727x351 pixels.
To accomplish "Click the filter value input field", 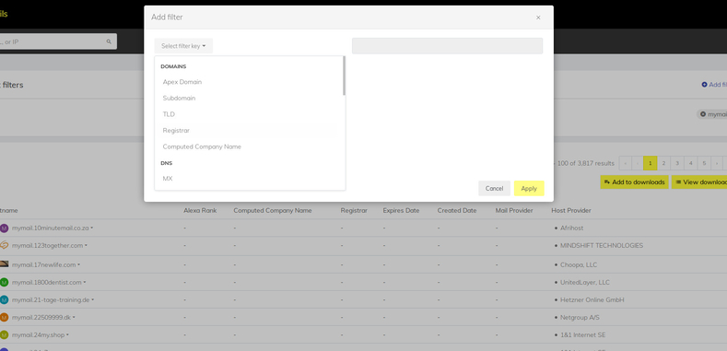I will pyautogui.click(x=447, y=46).
